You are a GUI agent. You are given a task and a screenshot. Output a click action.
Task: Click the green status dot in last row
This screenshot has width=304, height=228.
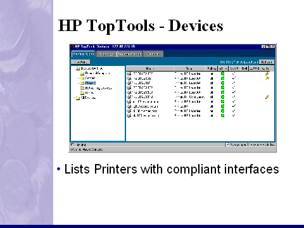tap(222, 115)
